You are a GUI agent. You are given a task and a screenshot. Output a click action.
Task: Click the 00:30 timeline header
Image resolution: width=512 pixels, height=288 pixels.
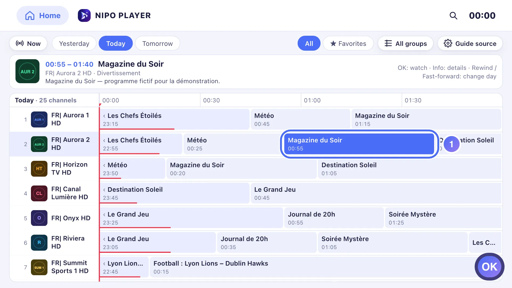211,100
